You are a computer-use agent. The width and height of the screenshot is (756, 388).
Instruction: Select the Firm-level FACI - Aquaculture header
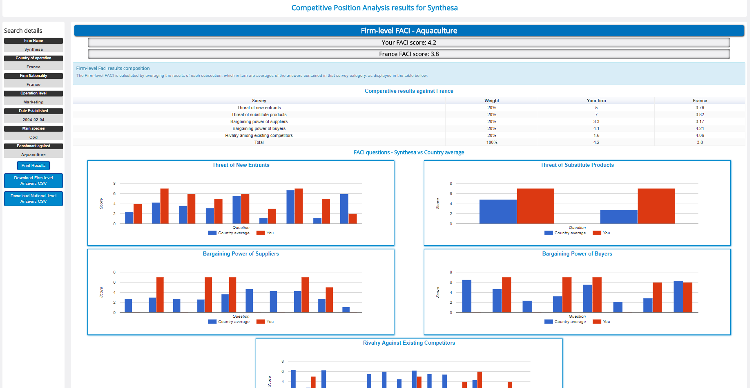coord(409,31)
